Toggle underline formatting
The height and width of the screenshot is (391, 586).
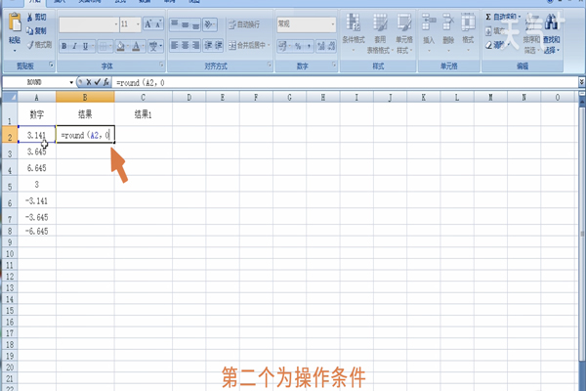(85, 46)
